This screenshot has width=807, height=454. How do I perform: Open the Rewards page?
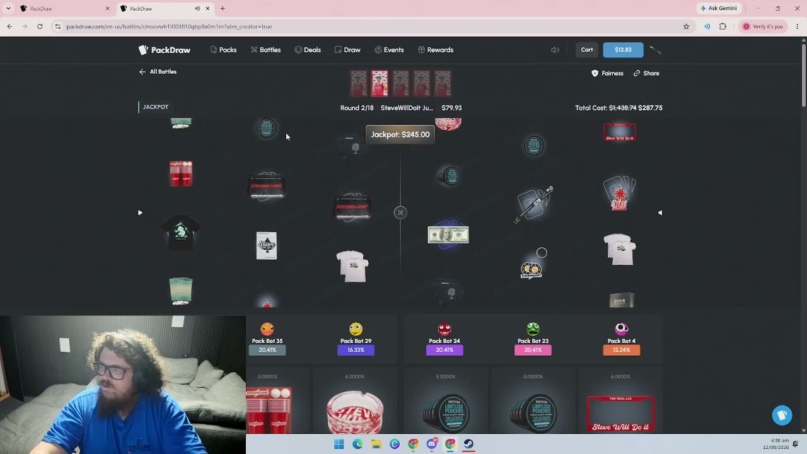[x=436, y=50]
